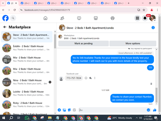The image size is (161, 121).
Task: Click the message text input field
Action: tap(112, 110)
